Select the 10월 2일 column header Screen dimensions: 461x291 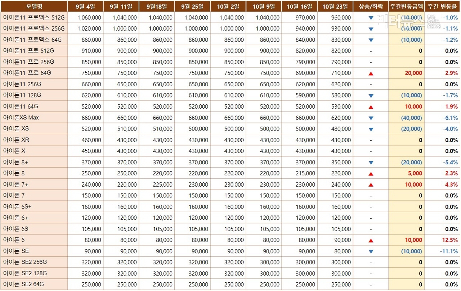(228, 6)
